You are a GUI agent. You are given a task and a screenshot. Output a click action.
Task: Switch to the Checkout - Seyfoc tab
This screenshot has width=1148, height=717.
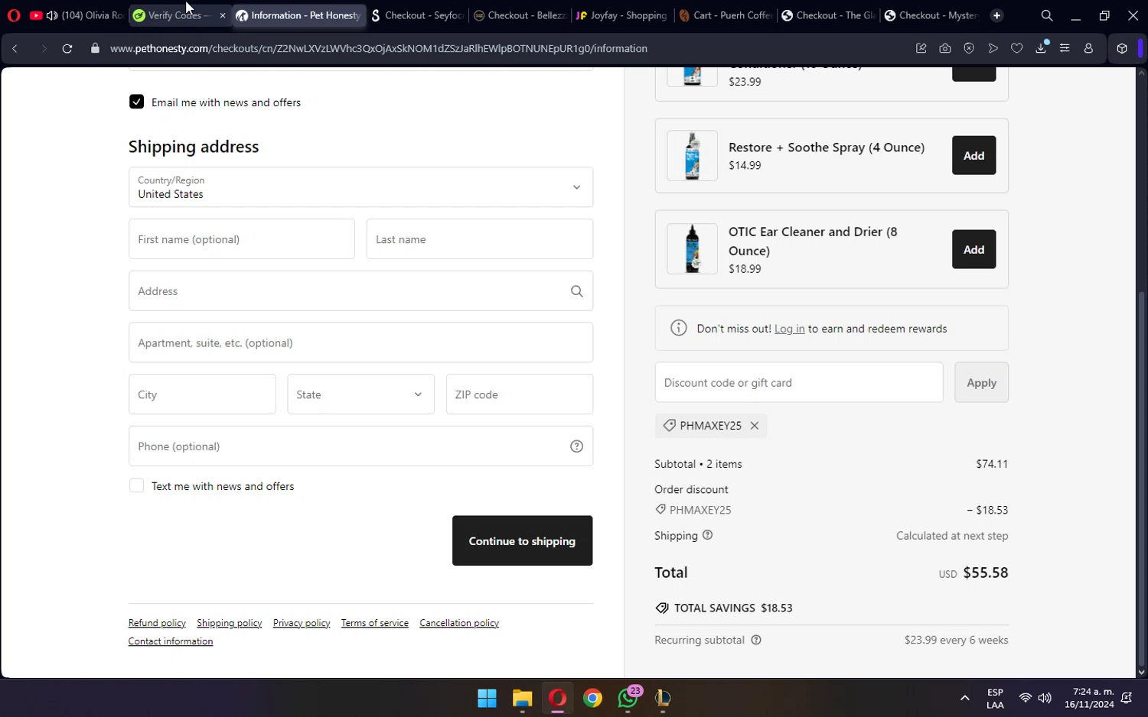point(418,15)
